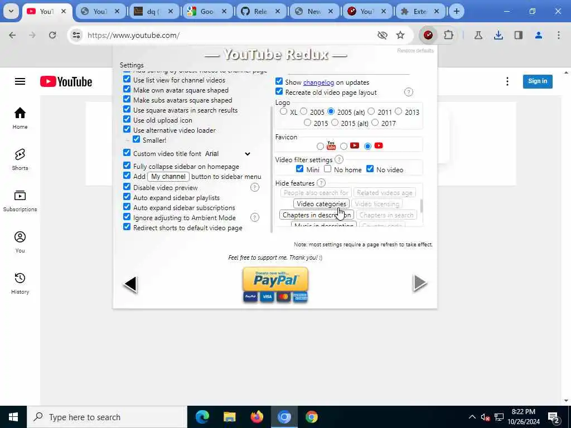Open the Windows Start menu
Screen dimensions: 571x428
(13, 417)
